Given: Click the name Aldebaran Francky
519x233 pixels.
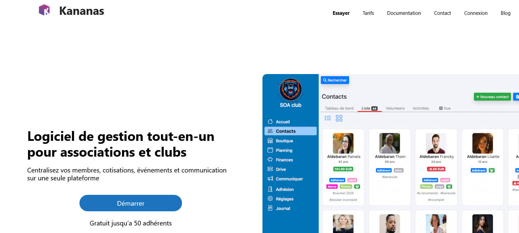Looking at the screenshot, I should point(437,157).
